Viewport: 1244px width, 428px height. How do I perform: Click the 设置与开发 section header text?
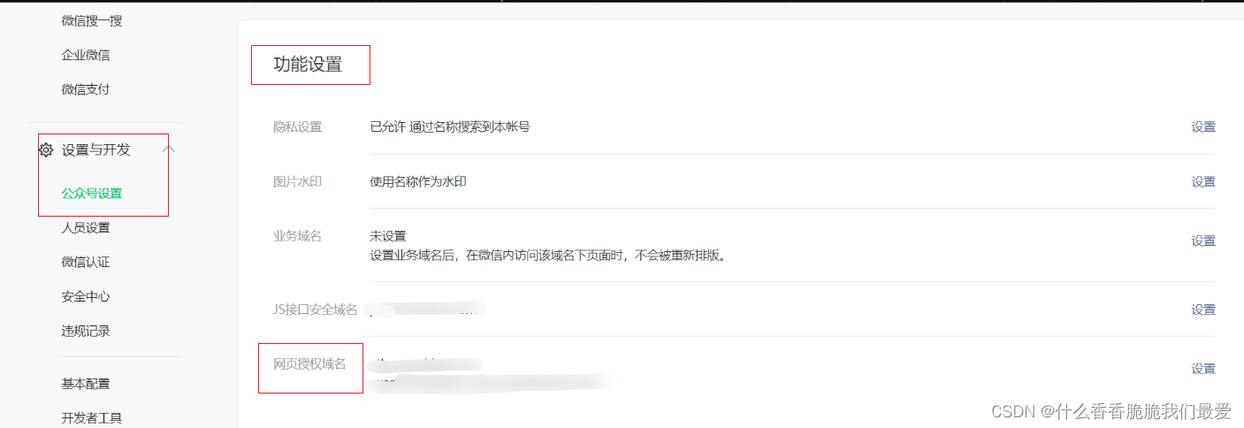click(95, 150)
